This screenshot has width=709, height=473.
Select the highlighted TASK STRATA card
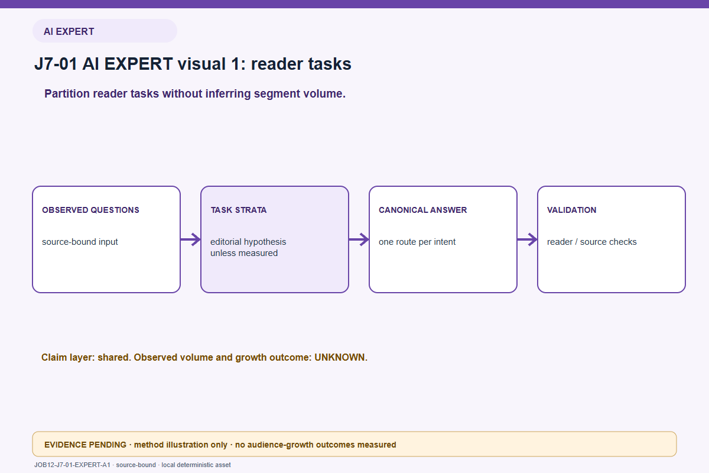pos(275,239)
